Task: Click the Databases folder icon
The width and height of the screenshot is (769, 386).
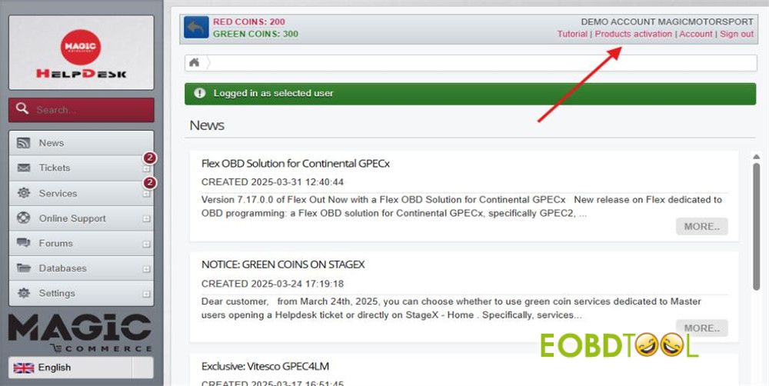Action: tap(23, 268)
